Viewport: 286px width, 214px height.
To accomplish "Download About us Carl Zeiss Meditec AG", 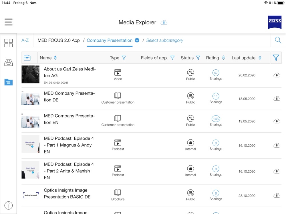I will [x=277, y=75].
